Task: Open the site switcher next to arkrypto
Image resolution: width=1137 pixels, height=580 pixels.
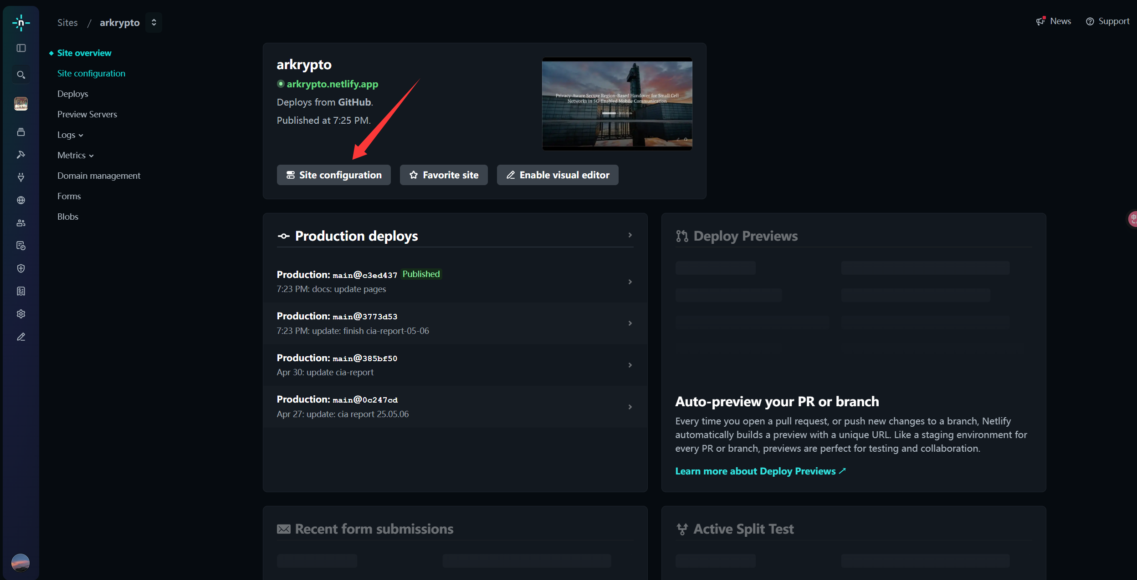Action: tap(154, 22)
